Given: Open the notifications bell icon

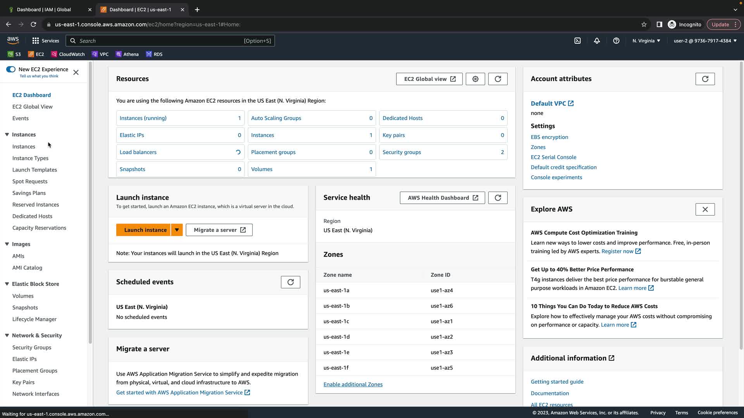Looking at the screenshot, I should point(597,41).
